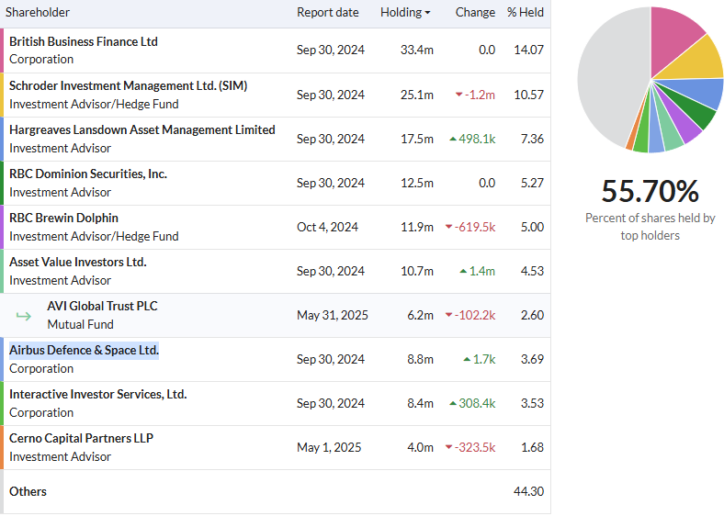Click green up arrow beside 1.4m change
This screenshot has height=516, width=724.
464,272
